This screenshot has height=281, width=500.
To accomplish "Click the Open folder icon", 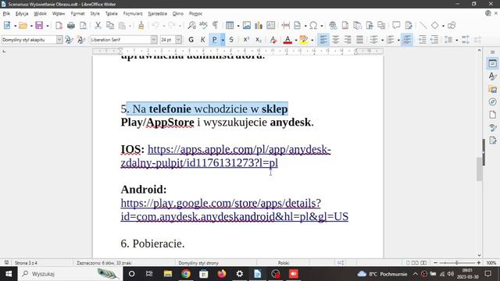I will [x=23, y=26].
